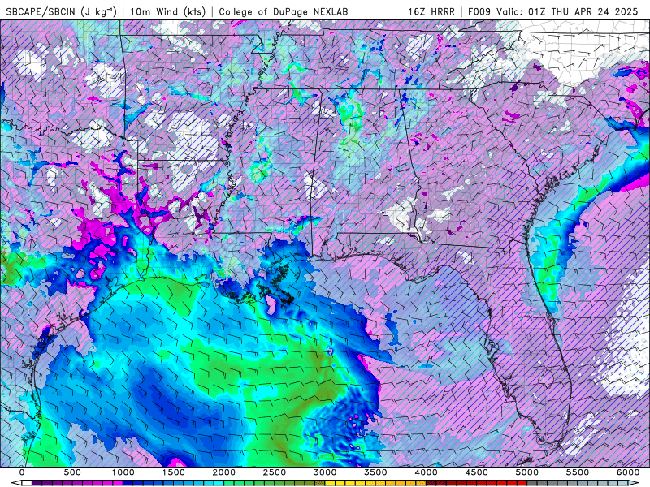Click the "2000" color scale label

click(224, 472)
